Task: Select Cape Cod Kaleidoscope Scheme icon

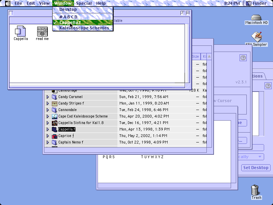Action: (55, 116)
